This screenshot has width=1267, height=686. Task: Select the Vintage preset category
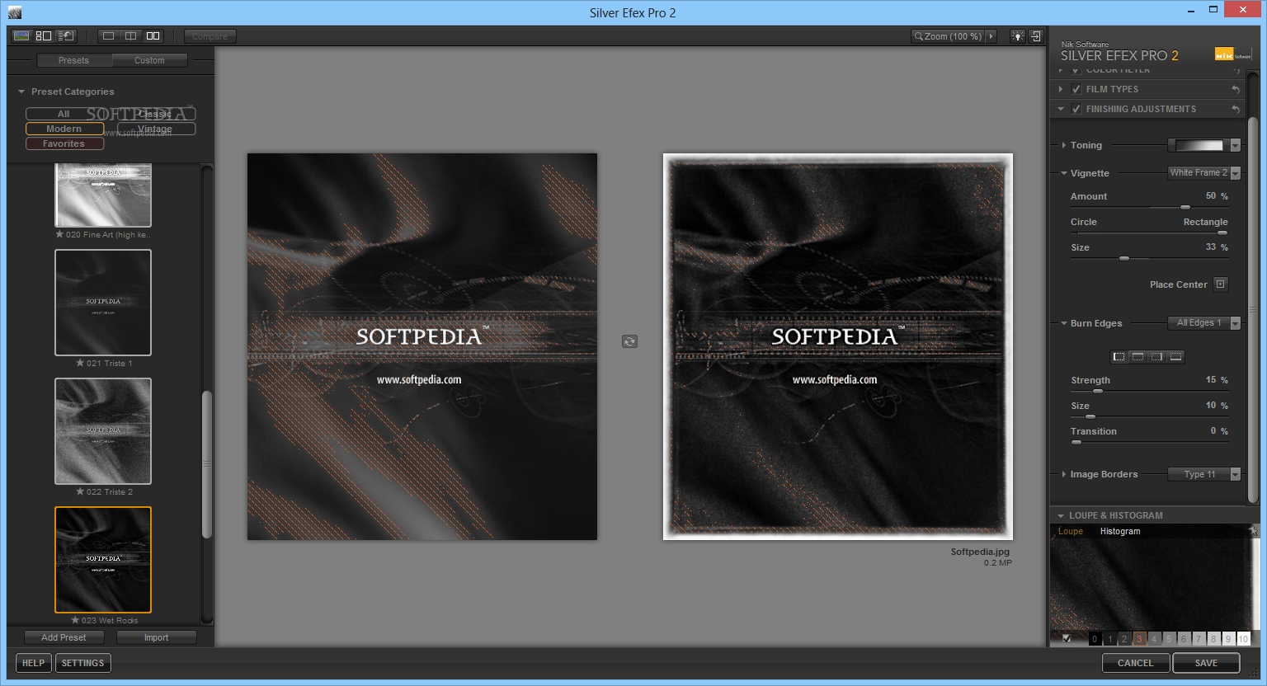[x=156, y=129]
